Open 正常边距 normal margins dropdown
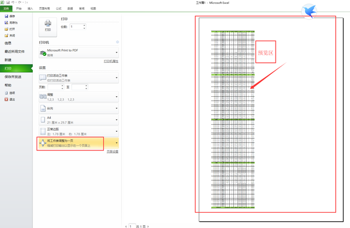350x228 pixels. coord(79,131)
